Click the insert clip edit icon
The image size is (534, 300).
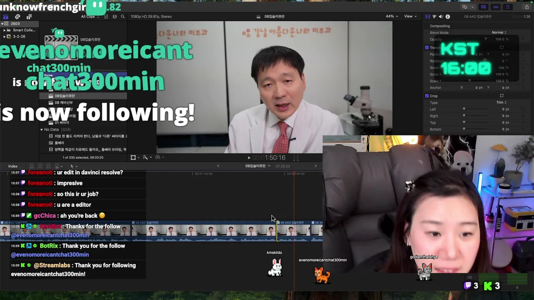pyautogui.click(x=40, y=166)
